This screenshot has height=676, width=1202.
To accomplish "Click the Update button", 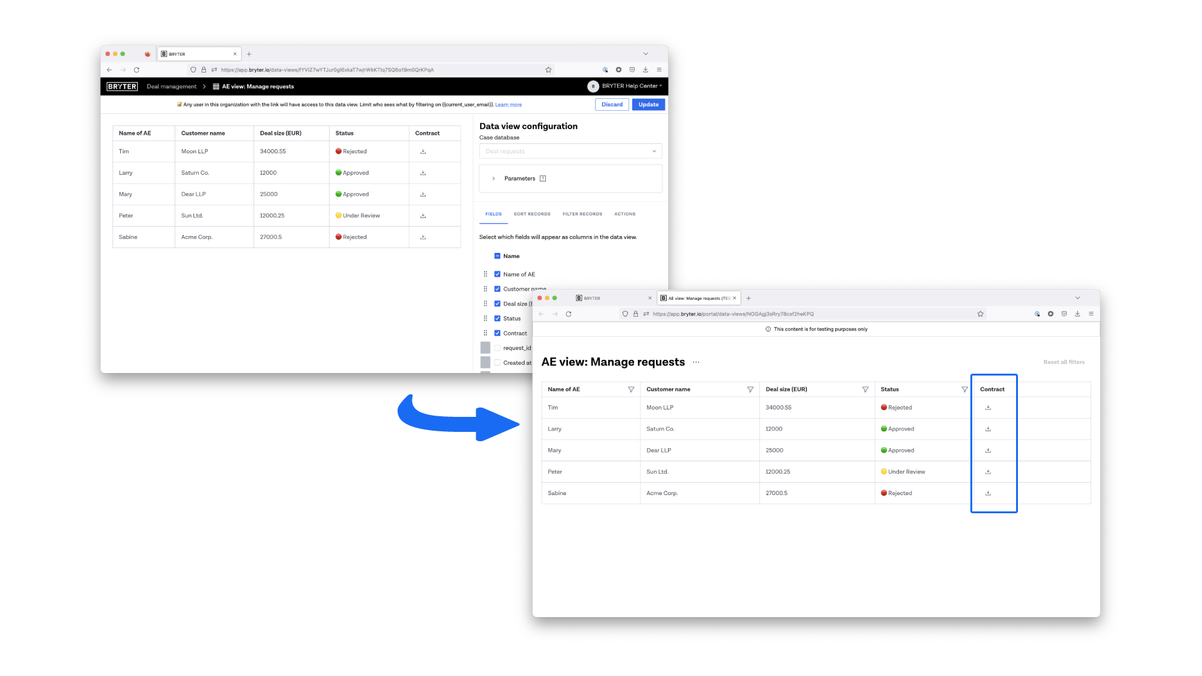I will pos(649,104).
